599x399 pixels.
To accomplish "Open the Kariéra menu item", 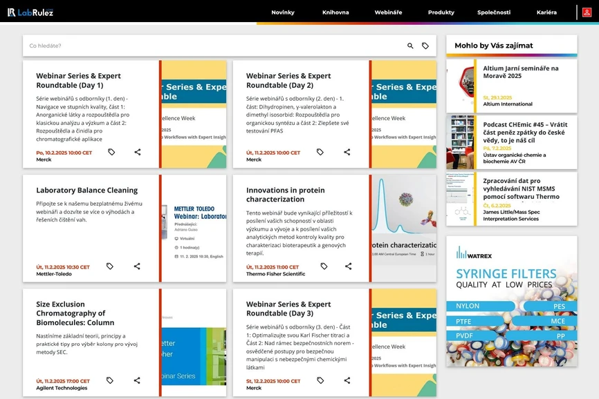I will 546,12.
